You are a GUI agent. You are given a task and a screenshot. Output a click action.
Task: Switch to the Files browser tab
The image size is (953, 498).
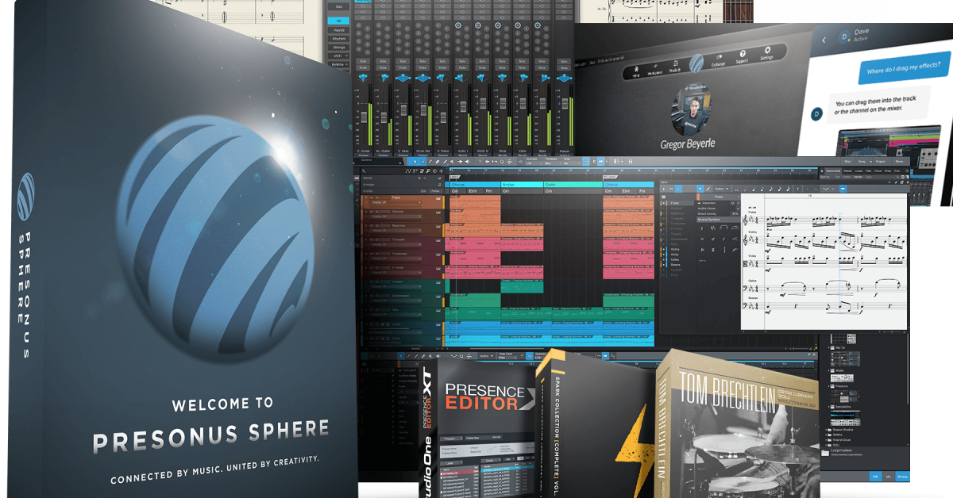coord(868,170)
